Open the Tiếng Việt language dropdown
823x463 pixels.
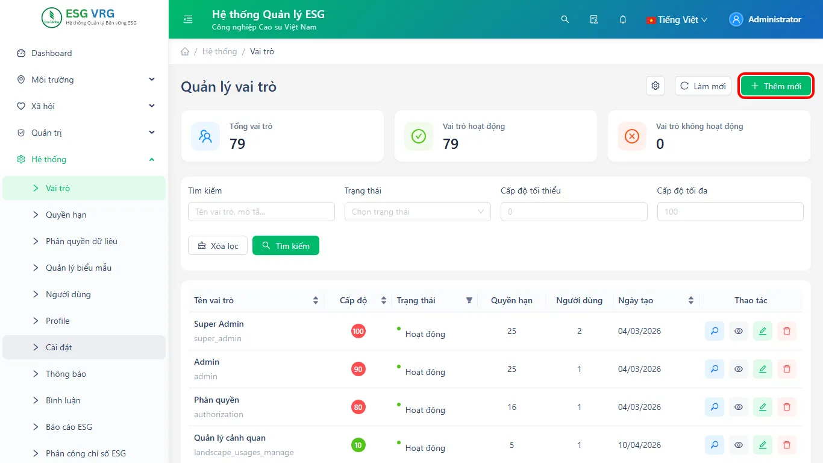(x=677, y=19)
